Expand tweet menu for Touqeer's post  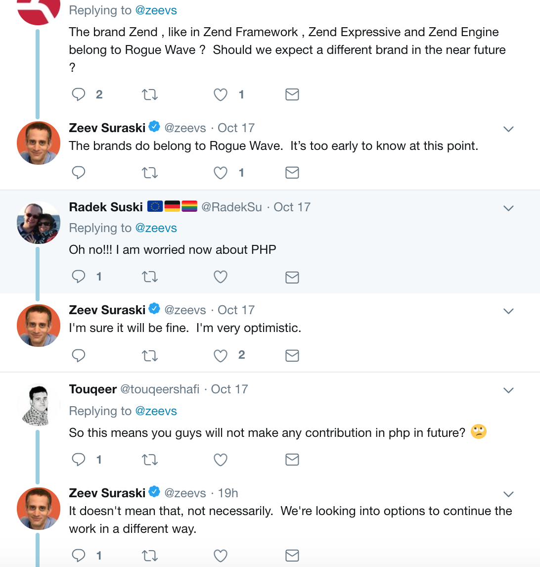click(x=508, y=390)
